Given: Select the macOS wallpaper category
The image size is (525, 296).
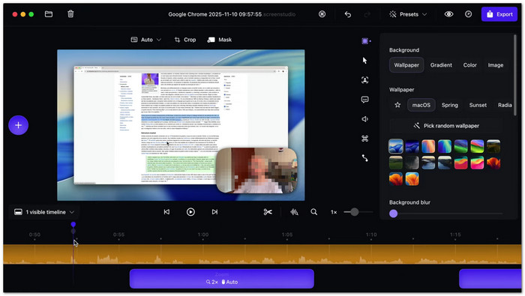Looking at the screenshot, I should click(x=421, y=105).
